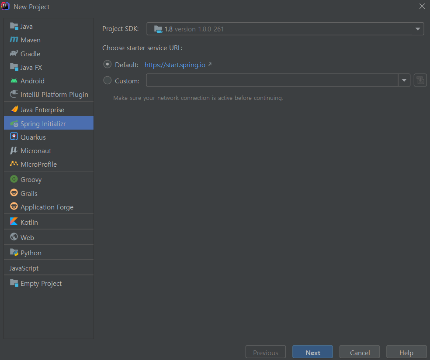
Task: Click the Micronaut mu icon
Action: [14, 150]
